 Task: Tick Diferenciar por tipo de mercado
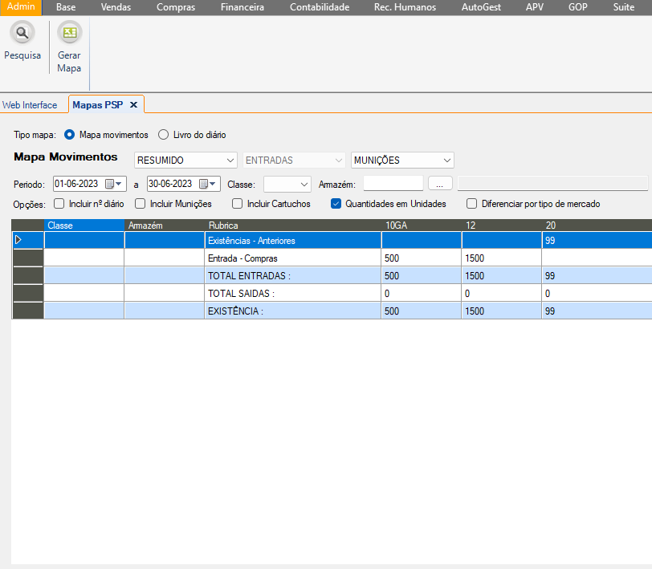coord(472,204)
